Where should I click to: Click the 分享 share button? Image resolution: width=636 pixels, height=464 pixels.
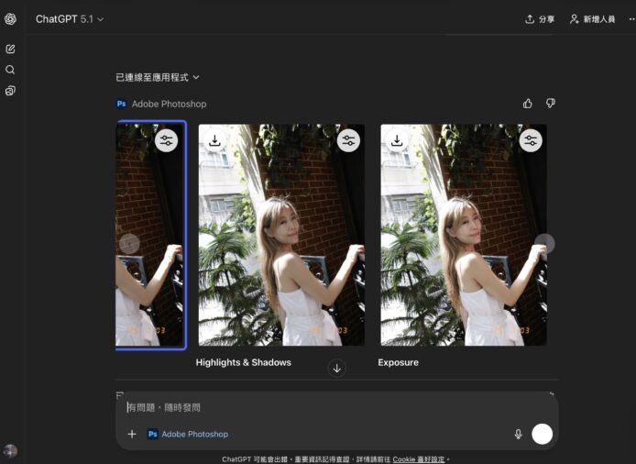[540, 19]
